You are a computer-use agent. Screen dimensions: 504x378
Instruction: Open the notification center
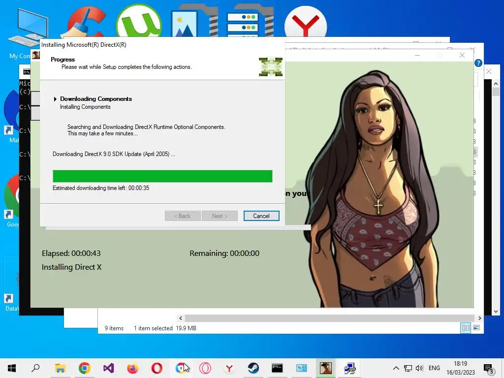tap(489, 368)
